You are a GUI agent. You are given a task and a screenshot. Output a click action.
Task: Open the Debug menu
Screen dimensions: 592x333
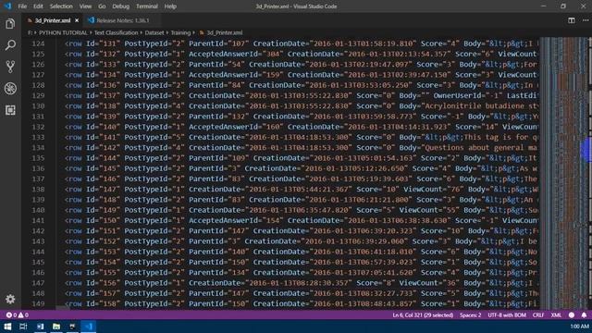coord(120,6)
